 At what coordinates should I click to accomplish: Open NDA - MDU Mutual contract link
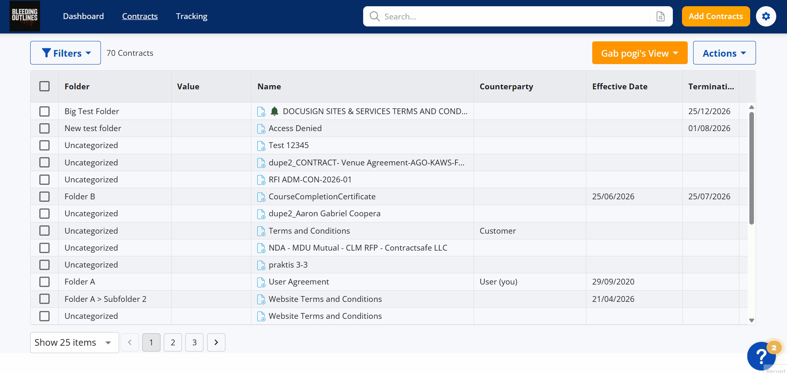click(358, 248)
